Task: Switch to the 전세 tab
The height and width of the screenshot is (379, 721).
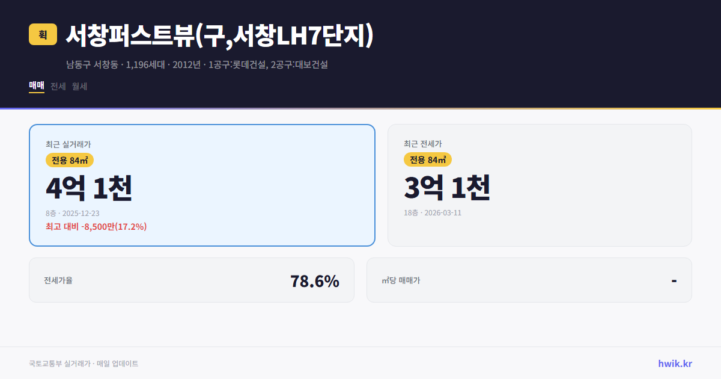Action: click(58, 87)
